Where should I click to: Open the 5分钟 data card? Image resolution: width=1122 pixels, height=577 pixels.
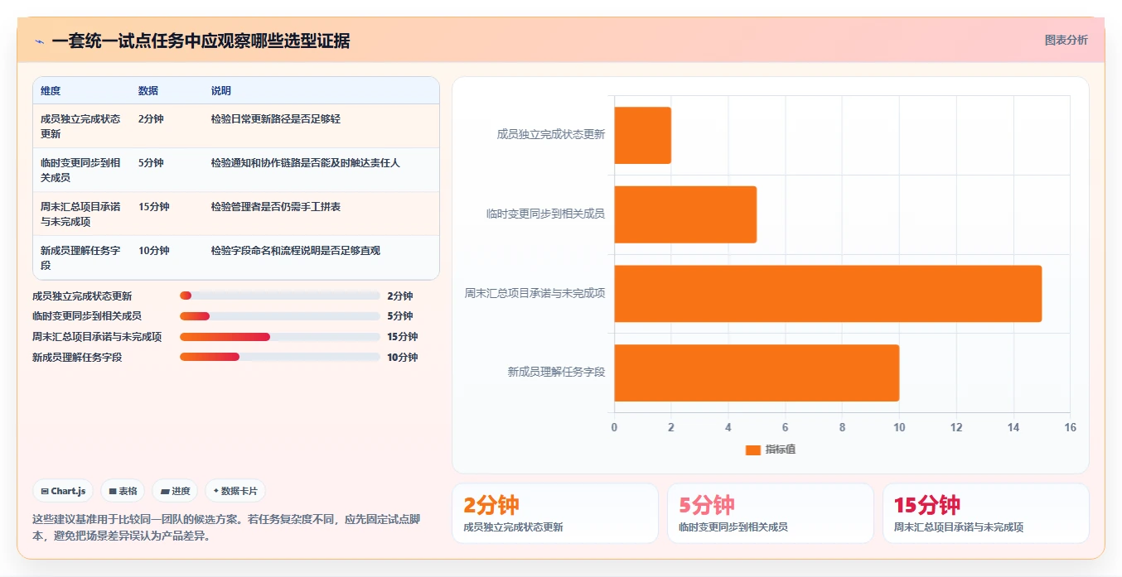(771, 513)
